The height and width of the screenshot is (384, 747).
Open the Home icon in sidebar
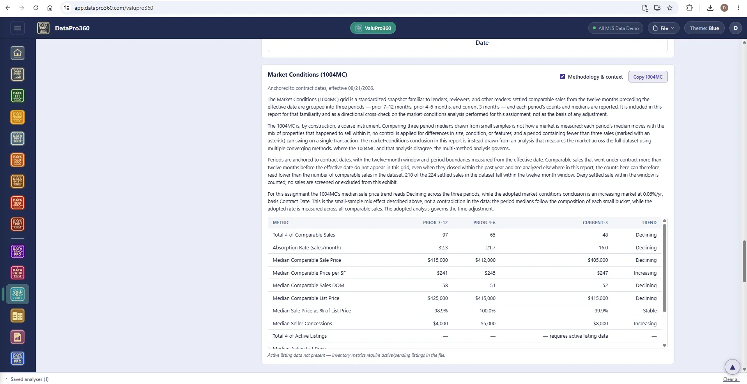click(18, 53)
